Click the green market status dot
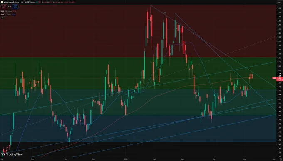 (37, 2)
